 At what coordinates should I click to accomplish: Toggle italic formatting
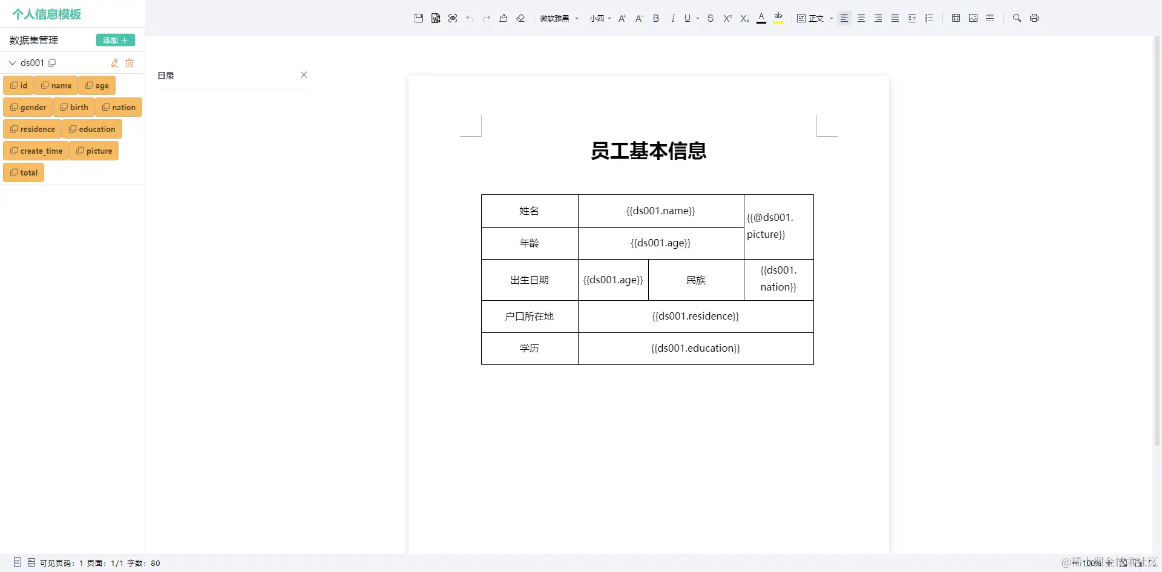673,18
